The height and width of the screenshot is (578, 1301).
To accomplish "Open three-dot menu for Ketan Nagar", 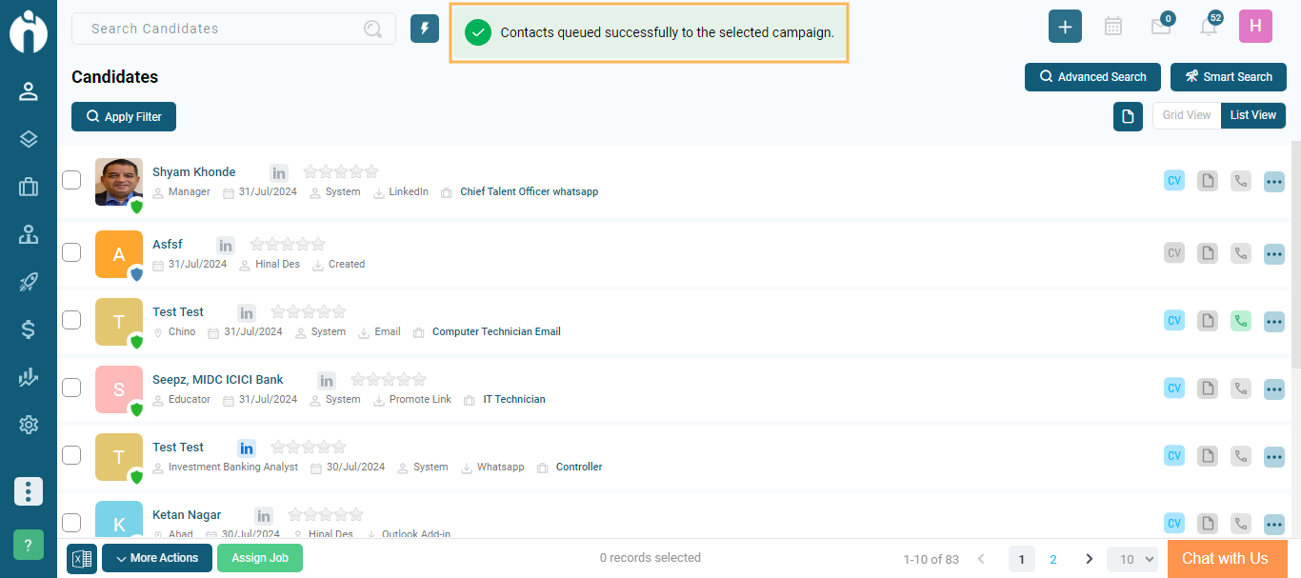I will pyautogui.click(x=1274, y=524).
